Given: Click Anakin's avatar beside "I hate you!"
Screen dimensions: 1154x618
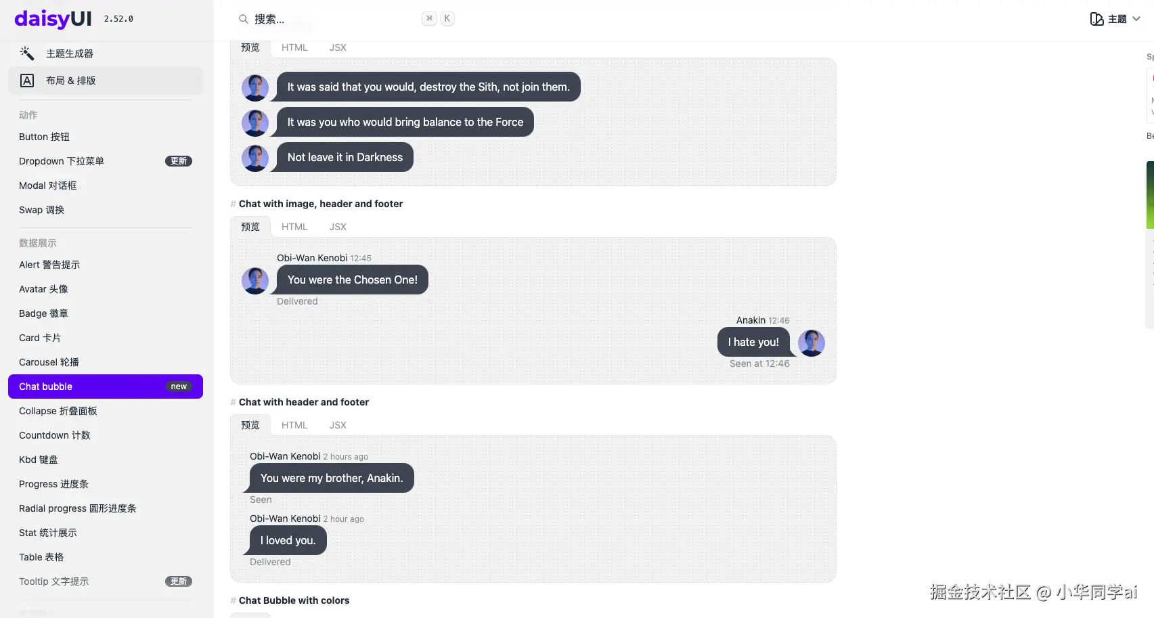Looking at the screenshot, I should tap(811, 343).
